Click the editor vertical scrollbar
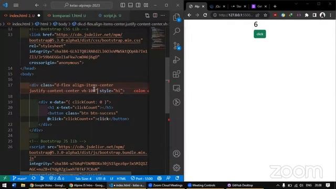336x189 pixels. (x=167, y=86)
